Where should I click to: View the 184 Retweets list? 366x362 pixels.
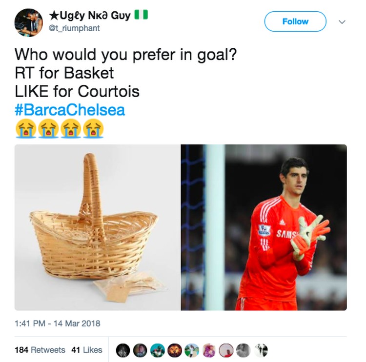click(40, 350)
